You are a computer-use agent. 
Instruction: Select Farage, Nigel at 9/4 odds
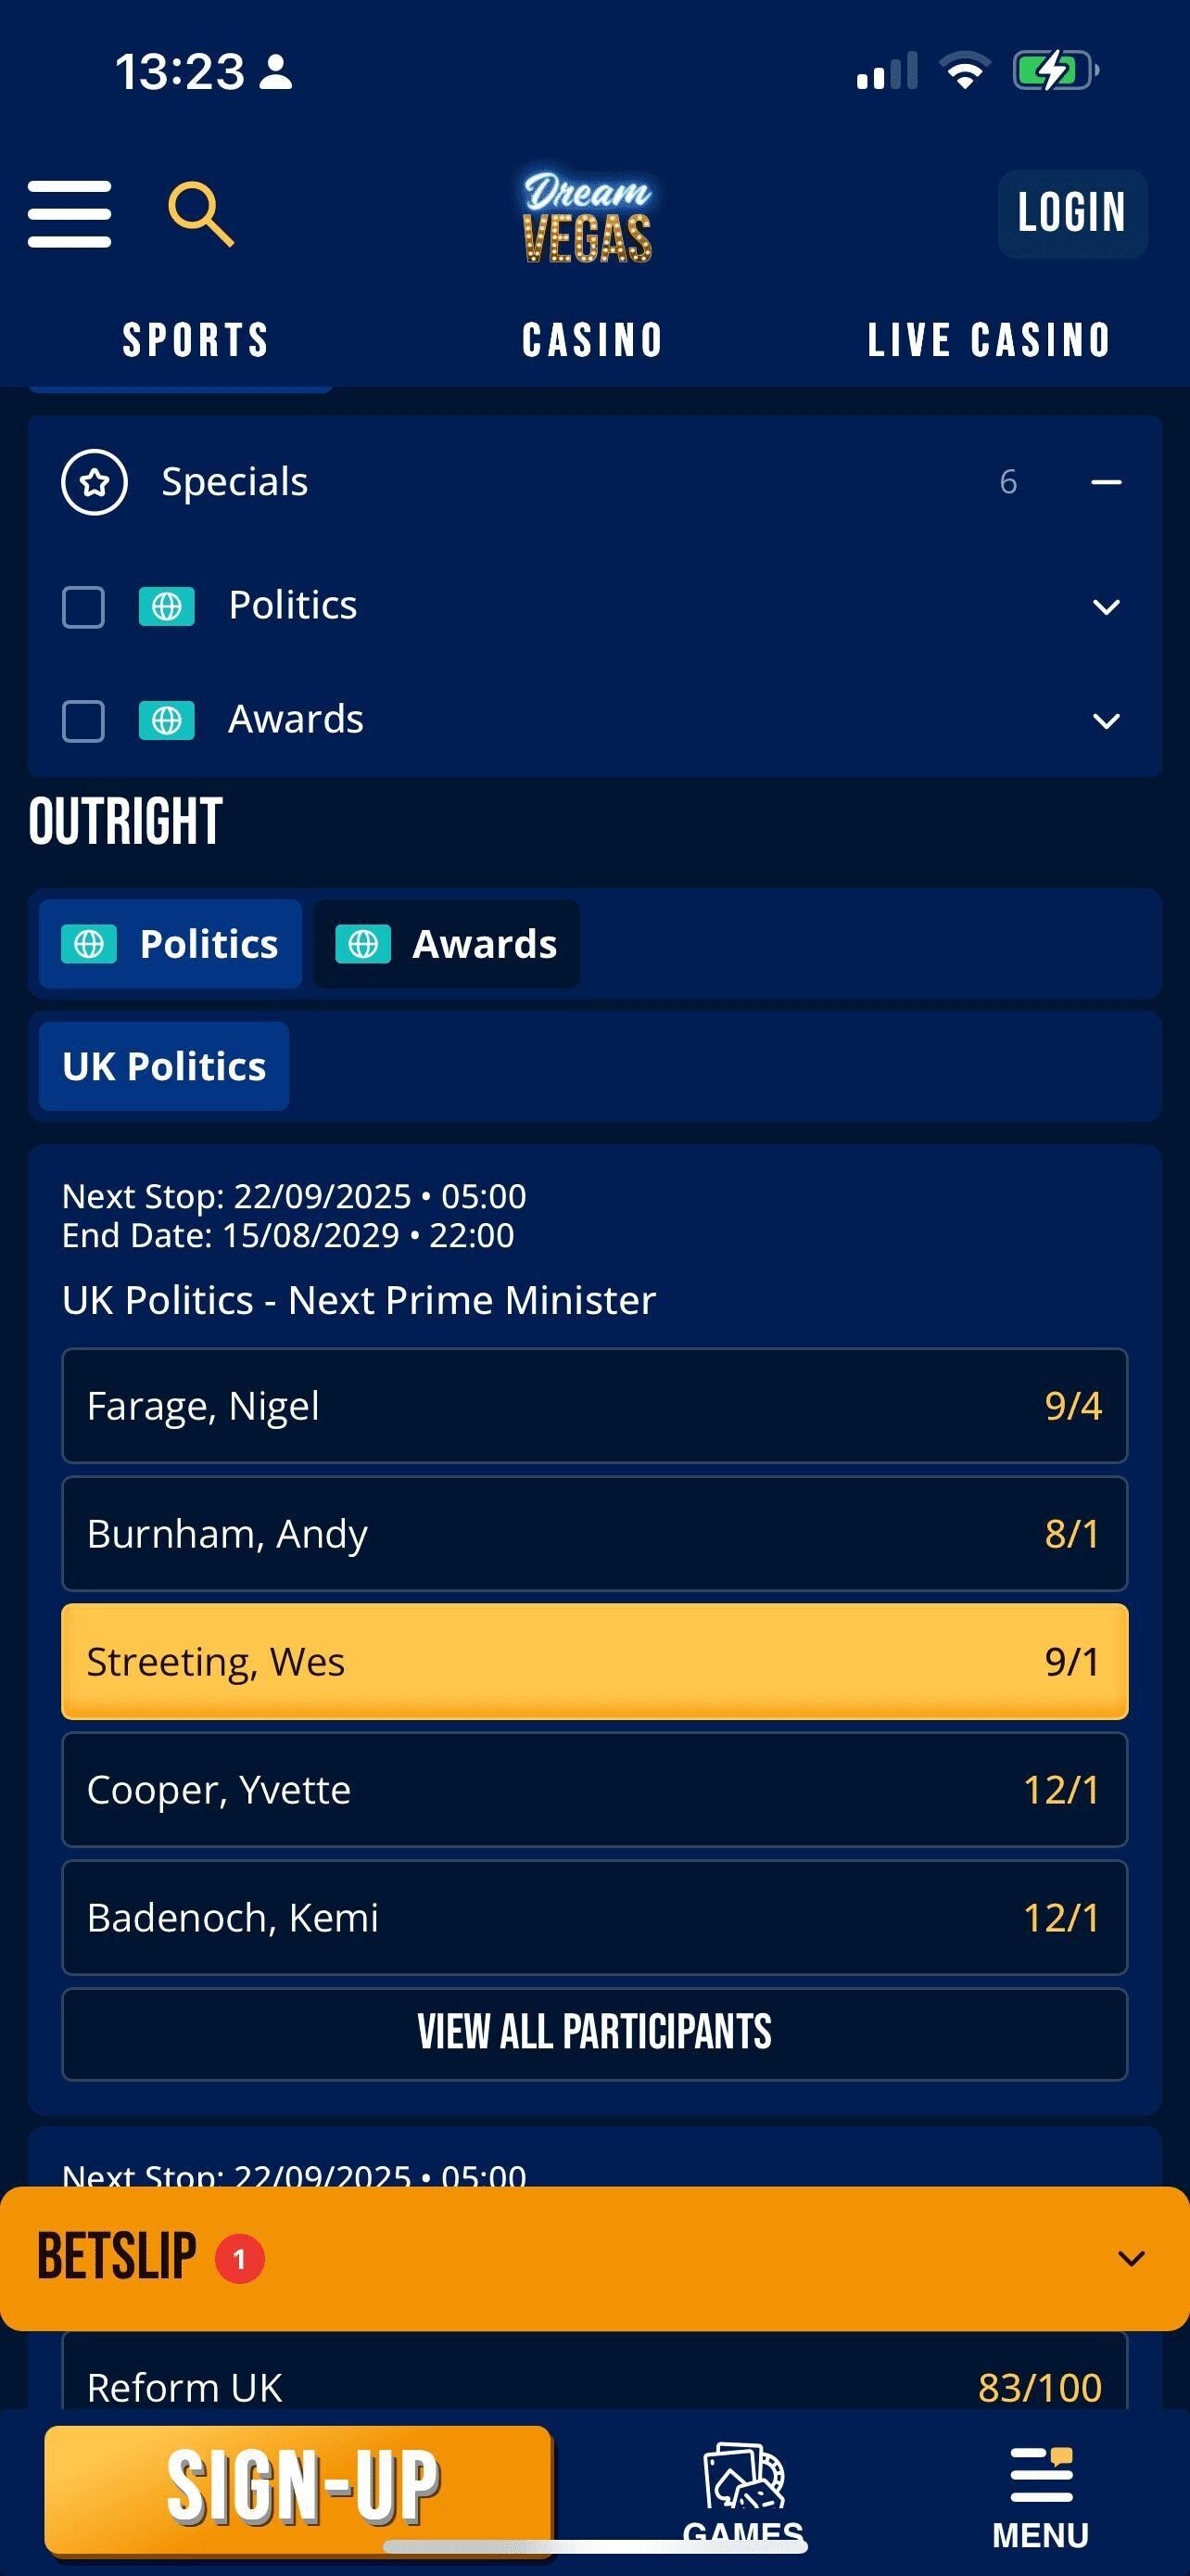click(594, 1405)
